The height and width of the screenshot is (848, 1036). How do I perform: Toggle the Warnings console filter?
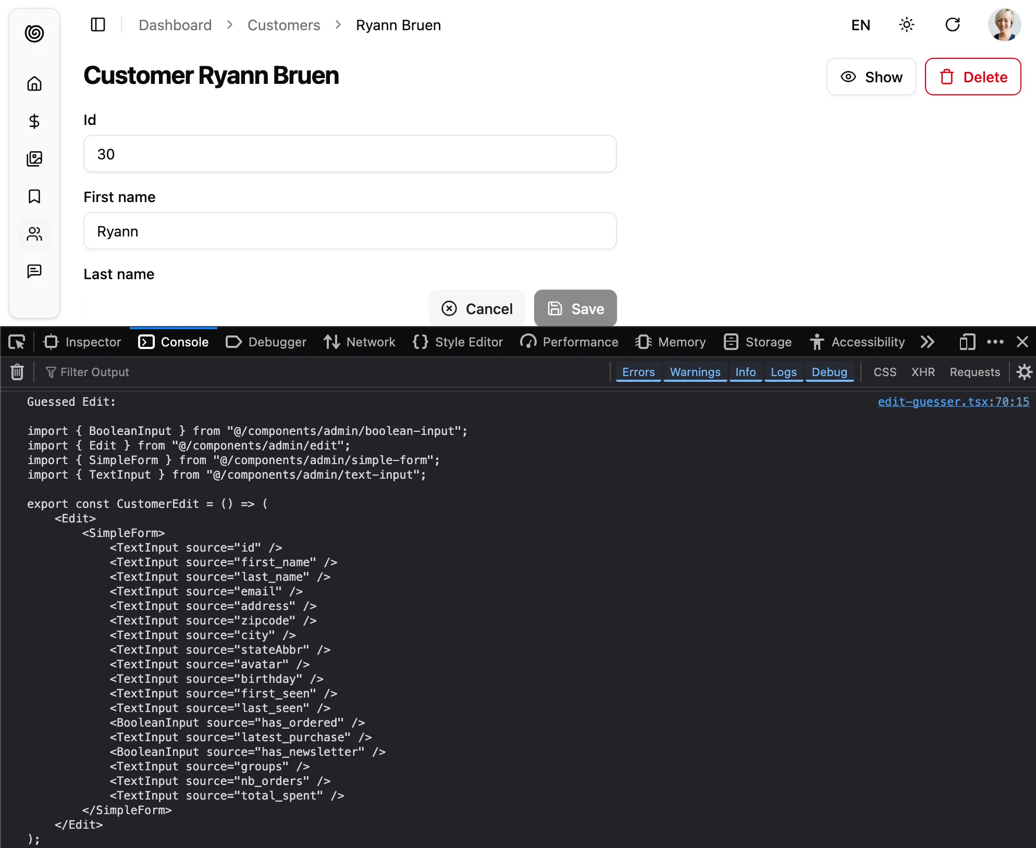pos(695,372)
